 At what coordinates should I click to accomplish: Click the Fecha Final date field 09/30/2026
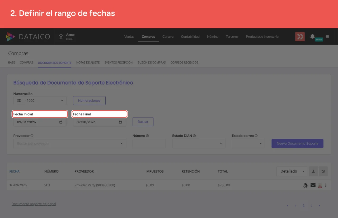(x=100, y=122)
